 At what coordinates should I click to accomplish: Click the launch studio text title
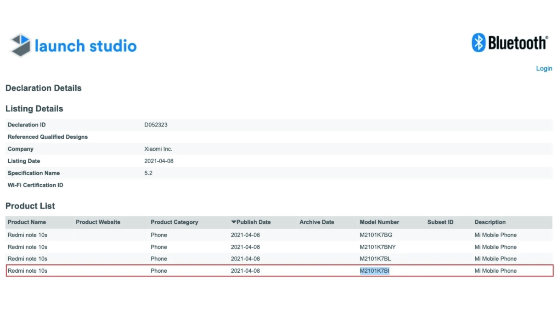(x=85, y=46)
